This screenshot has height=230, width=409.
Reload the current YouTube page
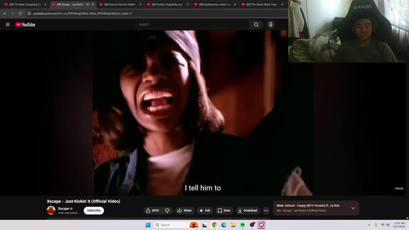(x=20, y=13)
